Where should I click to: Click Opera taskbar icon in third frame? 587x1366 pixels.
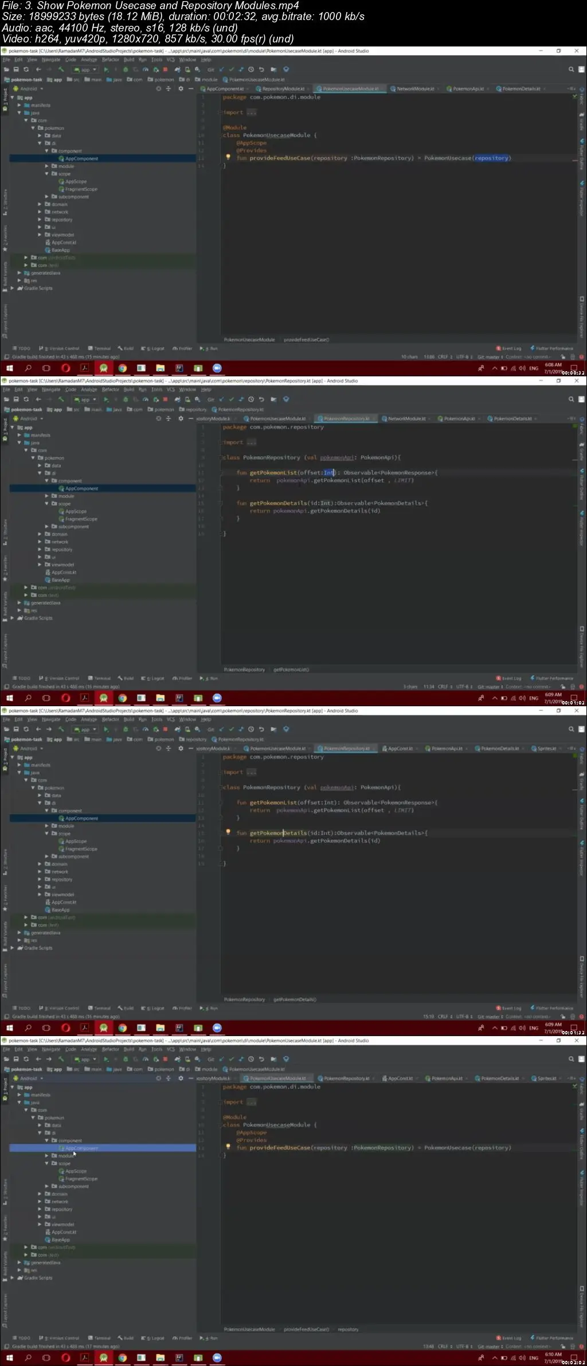tap(66, 1028)
